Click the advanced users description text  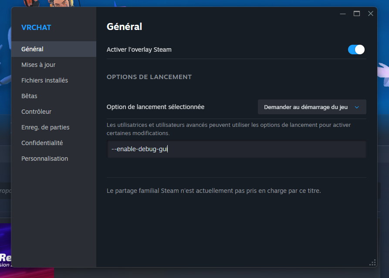click(229, 129)
